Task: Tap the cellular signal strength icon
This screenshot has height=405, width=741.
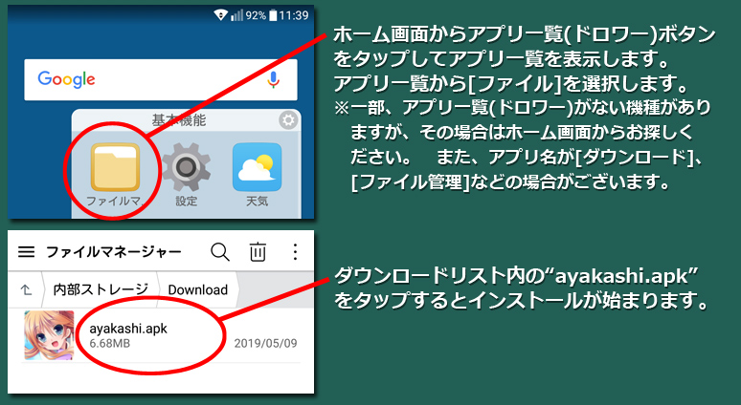Action: pyautogui.click(x=236, y=15)
